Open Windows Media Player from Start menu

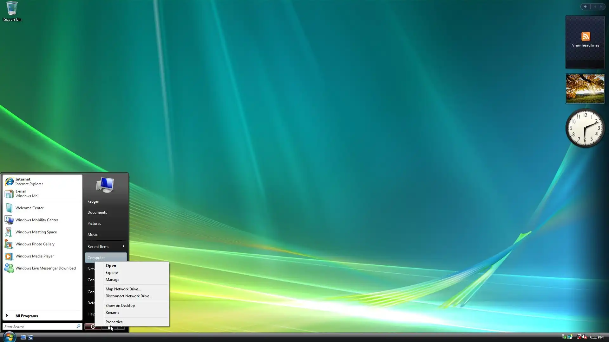[34, 256]
